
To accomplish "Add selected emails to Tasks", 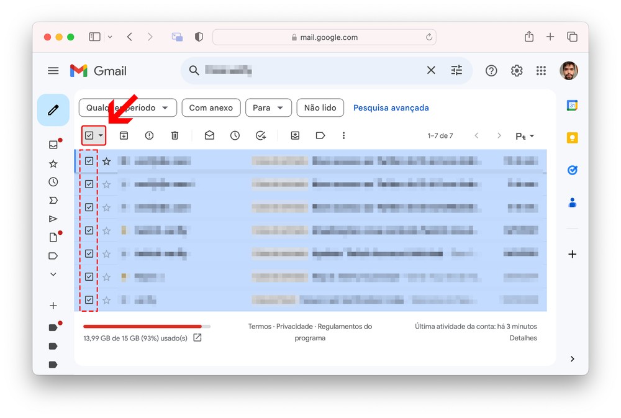I will pos(261,135).
